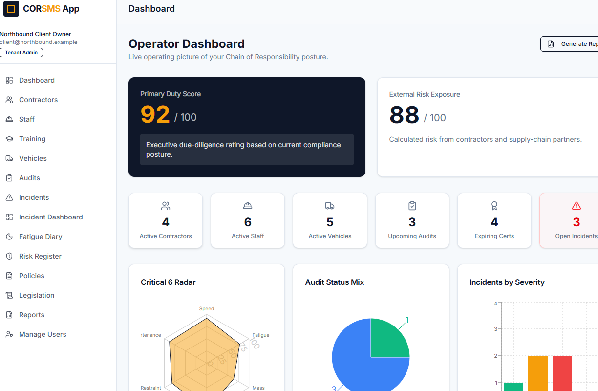The width and height of the screenshot is (598, 391).
Task: Open the Expiring Certs stat card
Action: coord(494,220)
